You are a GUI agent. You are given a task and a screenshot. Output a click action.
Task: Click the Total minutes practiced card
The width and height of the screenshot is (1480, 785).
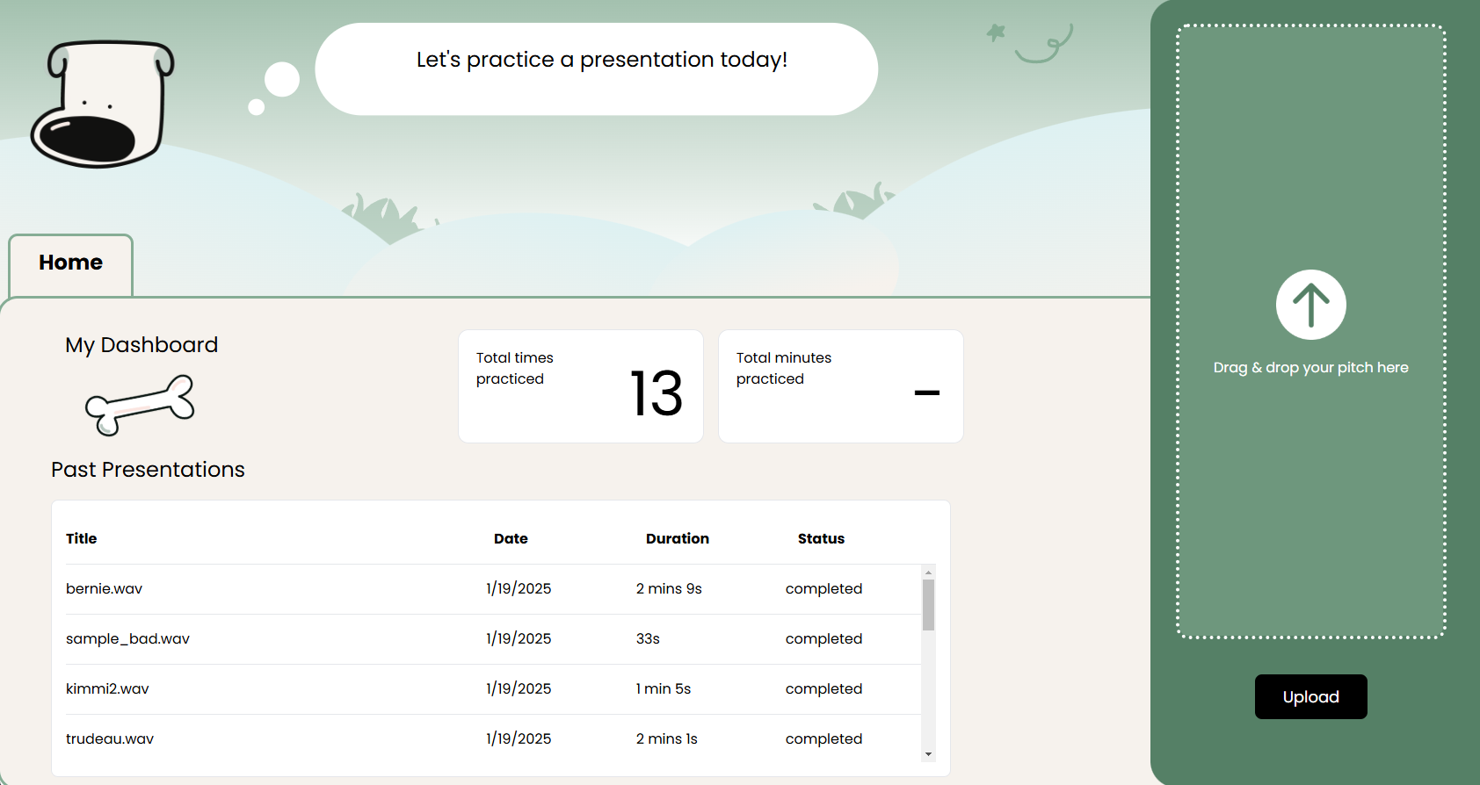pyautogui.click(x=841, y=386)
